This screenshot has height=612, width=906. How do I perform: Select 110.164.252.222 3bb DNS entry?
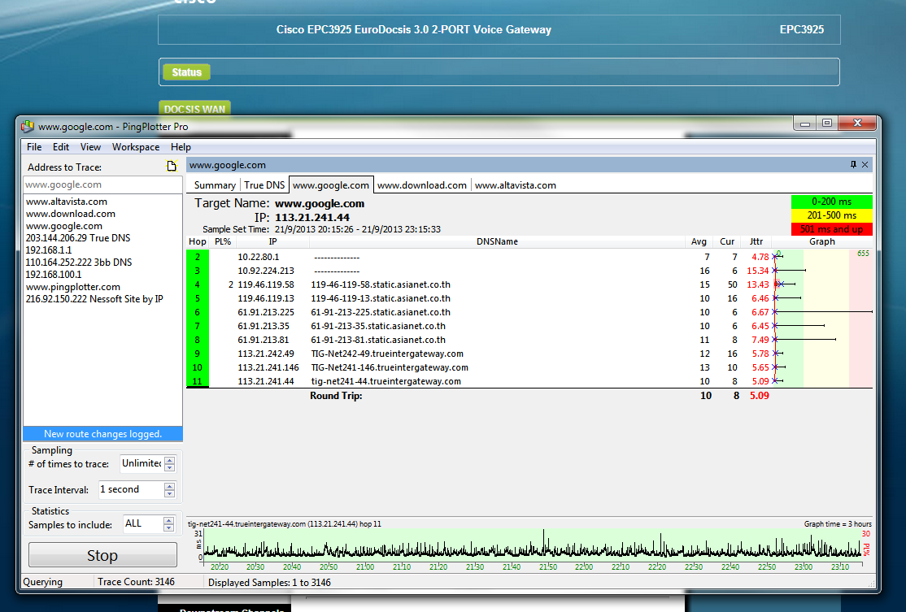(x=79, y=263)
